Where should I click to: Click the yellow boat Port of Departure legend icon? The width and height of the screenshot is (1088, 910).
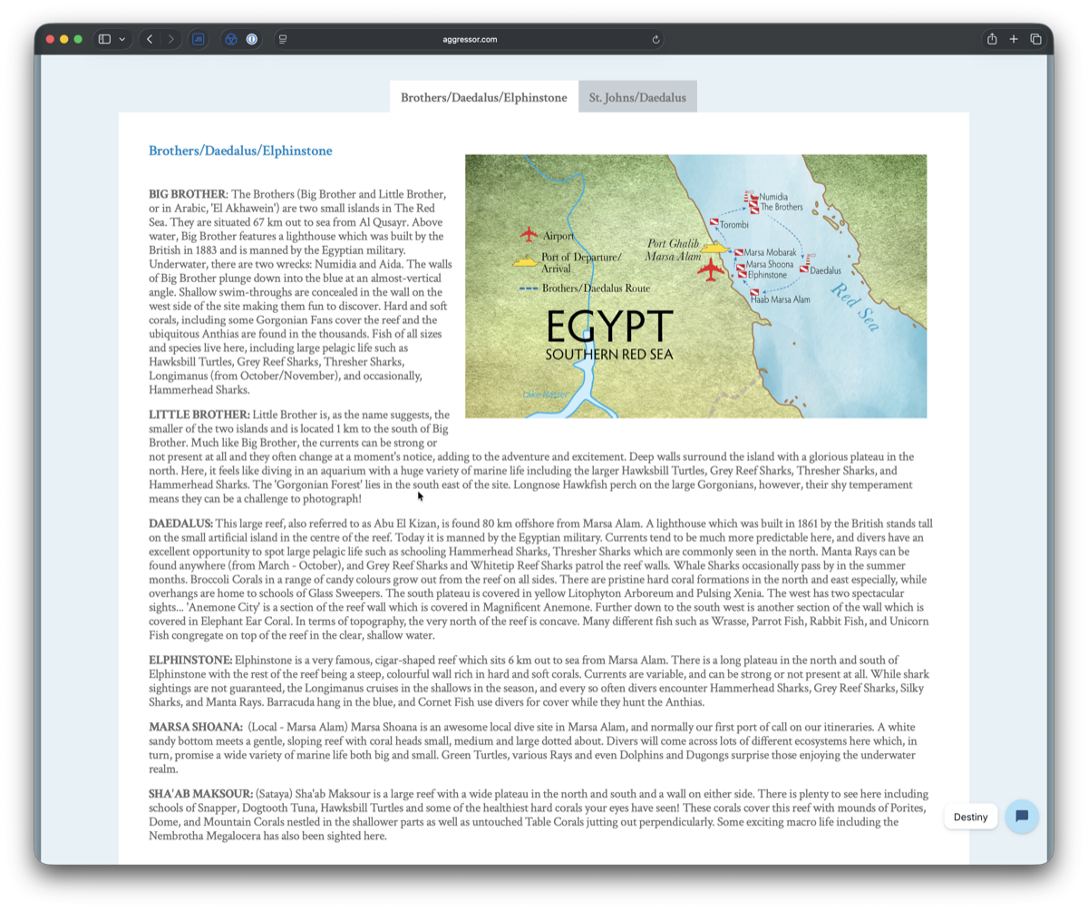(x=525, y=262)
